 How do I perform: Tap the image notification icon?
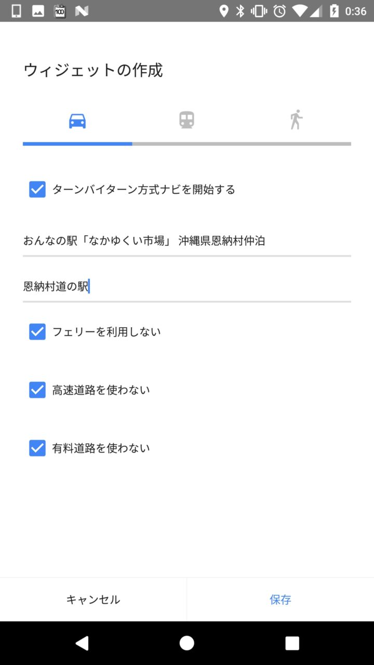point(38,11)
